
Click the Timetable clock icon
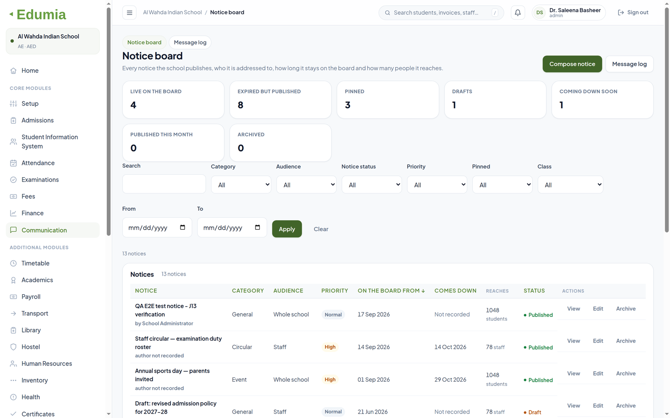(13, 263)
